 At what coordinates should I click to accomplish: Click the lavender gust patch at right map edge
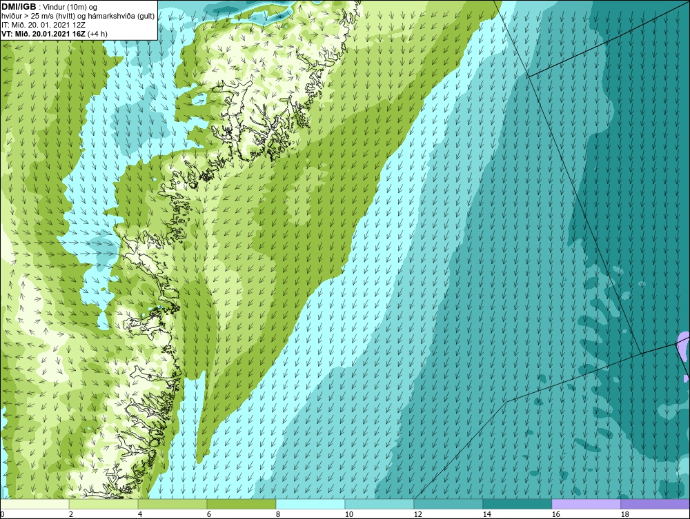tap(684, 346)
